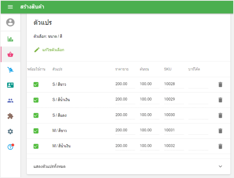The height and width of the screenshot is (178, 234).
Task: Select the shopping basket products icon
Action: pos(10,54)
